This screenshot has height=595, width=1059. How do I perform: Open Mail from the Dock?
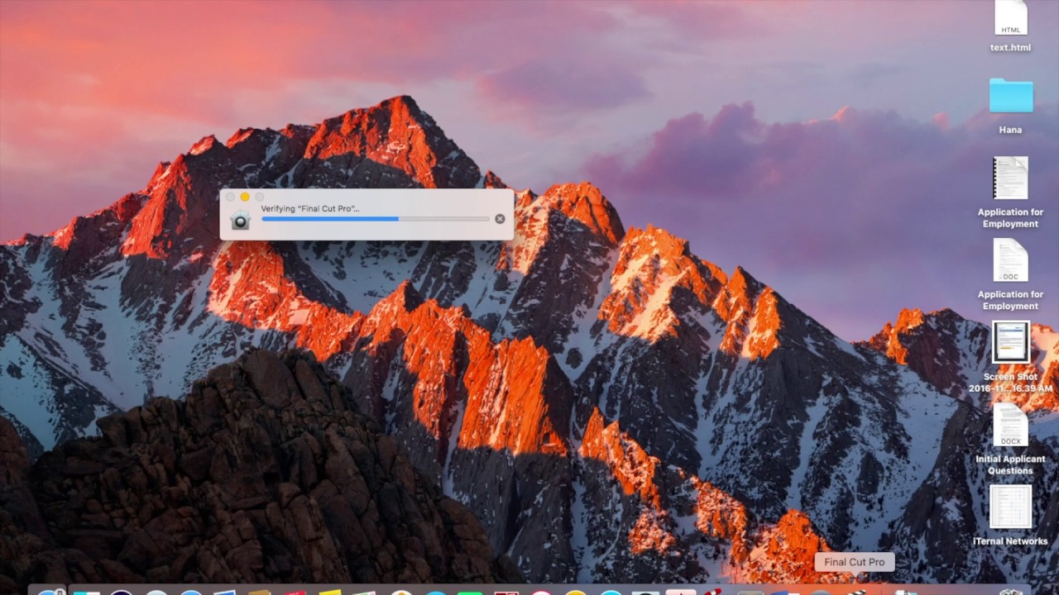pyautogui.click(x=223, y=591)
